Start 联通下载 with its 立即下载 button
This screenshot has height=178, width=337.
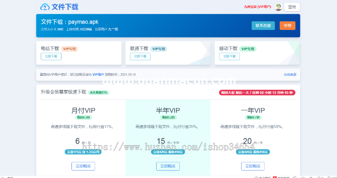point(140,56)
